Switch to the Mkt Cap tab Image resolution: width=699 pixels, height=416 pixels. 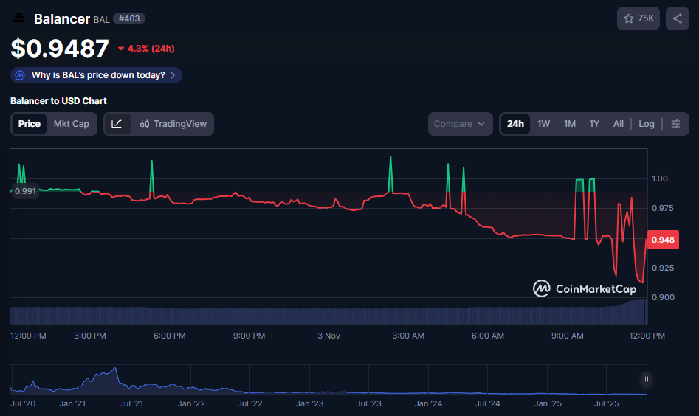[x=72, y=124]
